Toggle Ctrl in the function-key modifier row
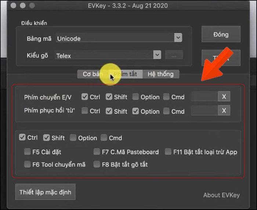 click(x=22, y=137)
